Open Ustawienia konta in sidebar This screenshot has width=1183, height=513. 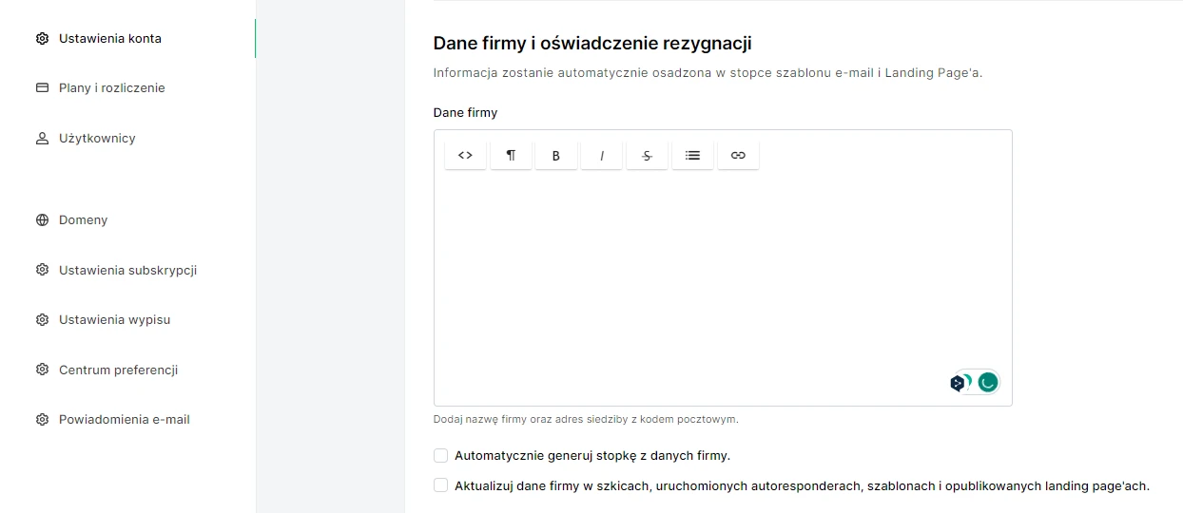tap(110, 39)
